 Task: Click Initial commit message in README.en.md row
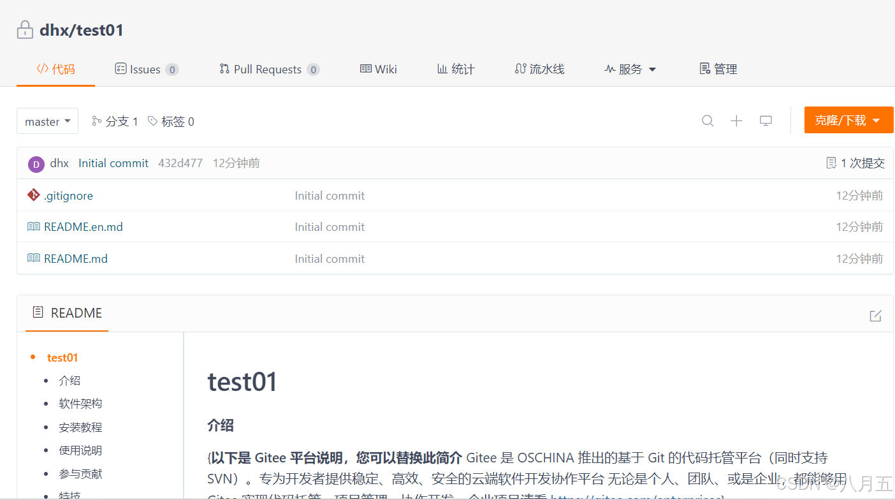330,226
